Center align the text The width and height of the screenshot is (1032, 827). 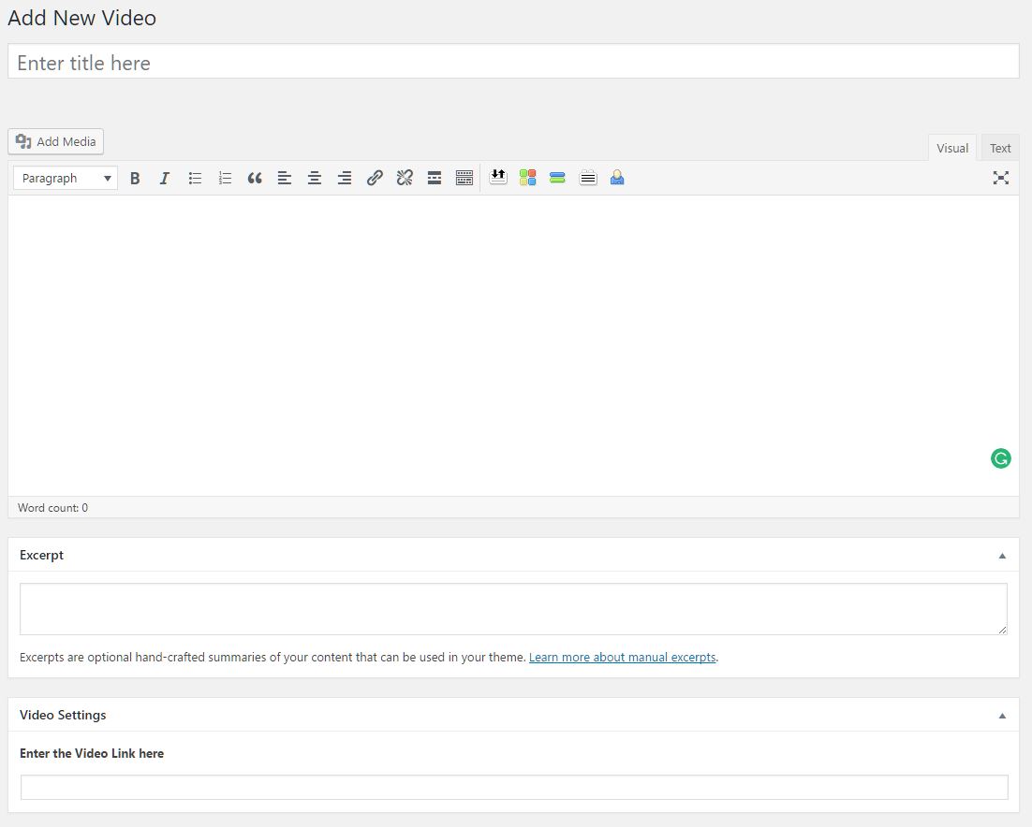pos(315,178)
